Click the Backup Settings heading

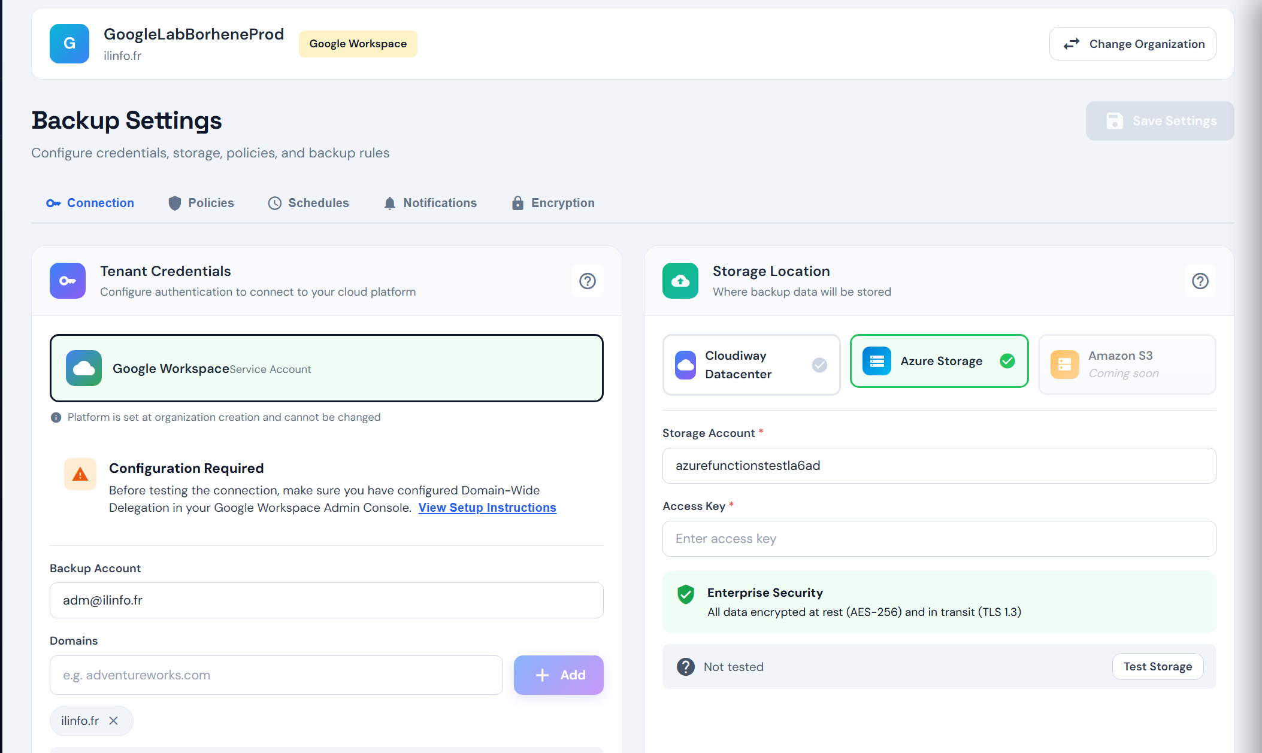127,121
